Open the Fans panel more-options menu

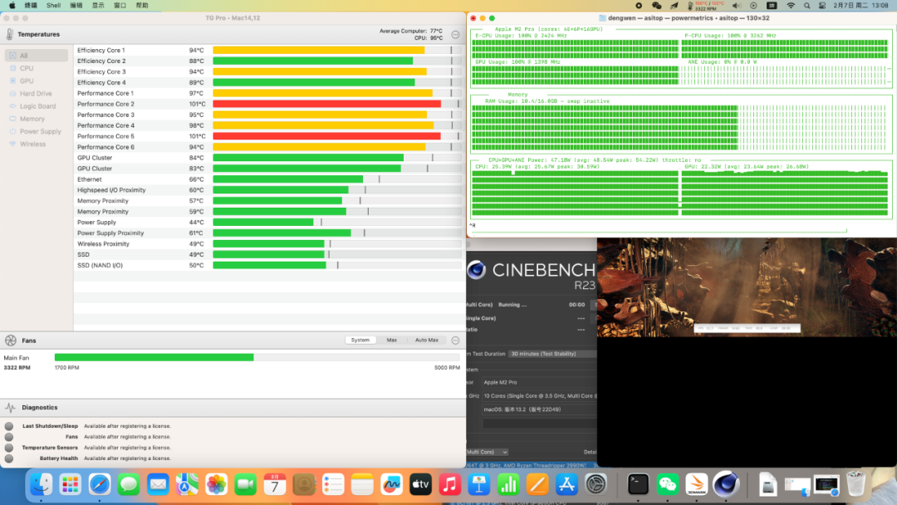[455, 340]
